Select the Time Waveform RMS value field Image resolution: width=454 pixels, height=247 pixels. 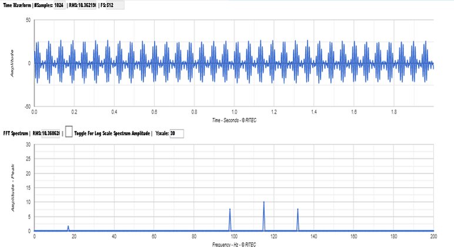click(x=87, y=5)
